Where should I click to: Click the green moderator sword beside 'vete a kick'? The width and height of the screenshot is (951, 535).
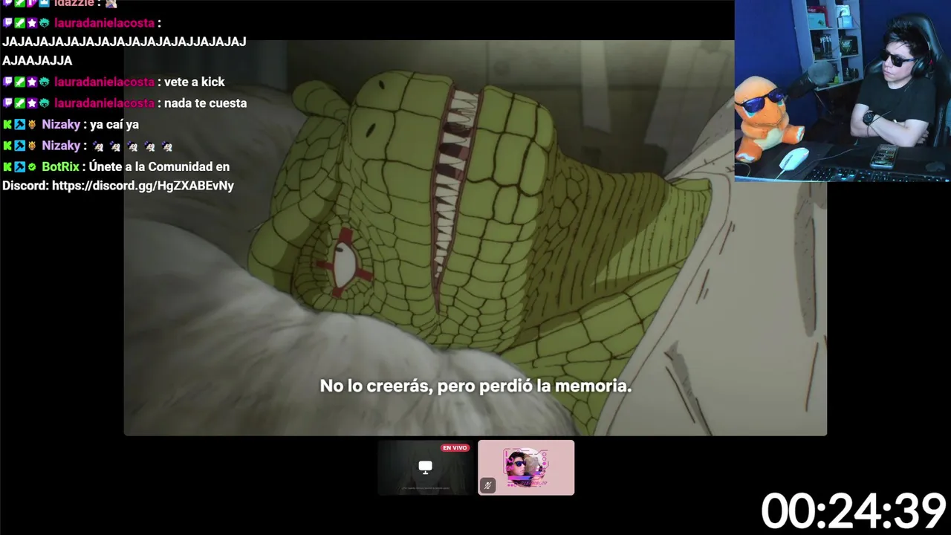(x=20, y=82)
